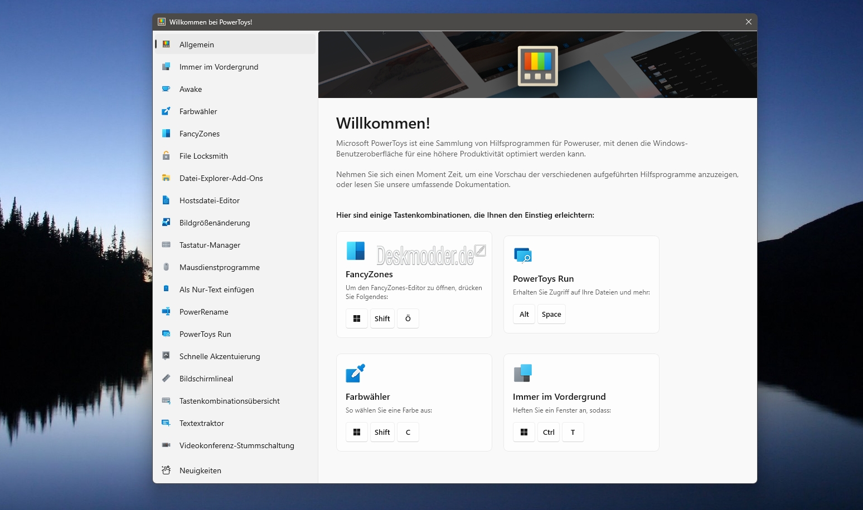Select Tastatur-Manager in the sidebar
863x510 pixels.
235,245
